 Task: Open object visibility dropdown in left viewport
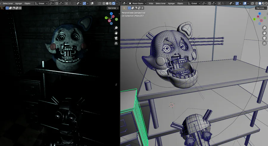pos(79,3)
